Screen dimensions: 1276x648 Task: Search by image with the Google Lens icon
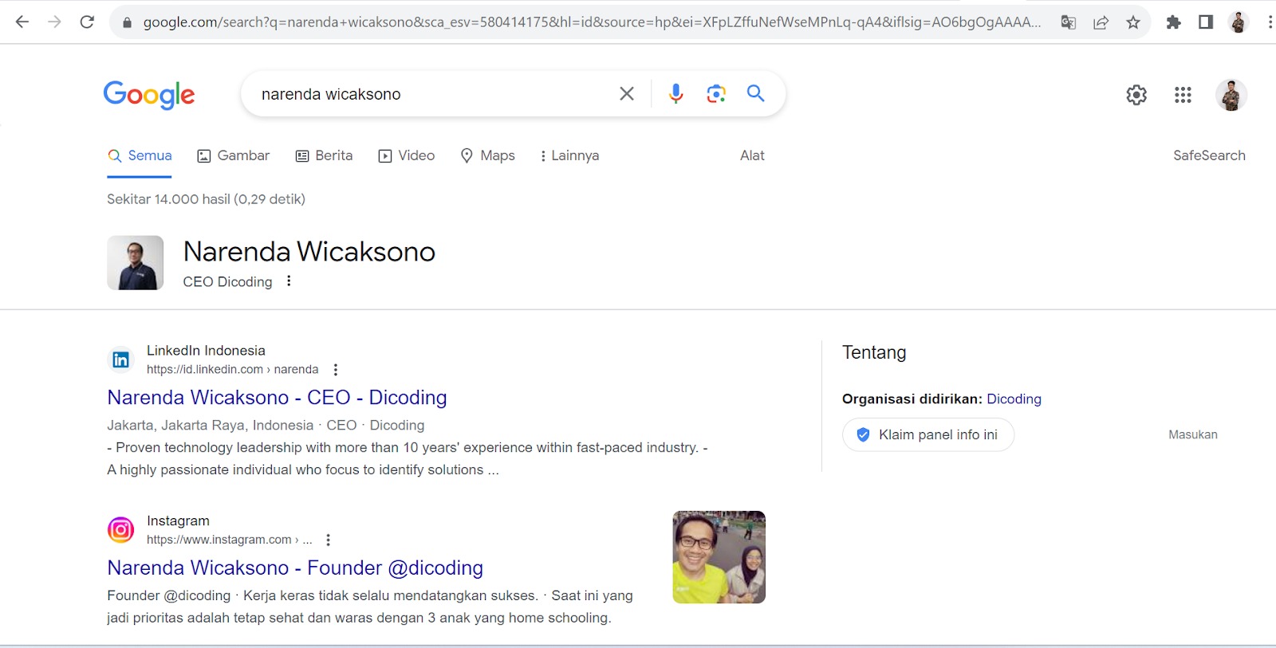click(x=716, y=94)
